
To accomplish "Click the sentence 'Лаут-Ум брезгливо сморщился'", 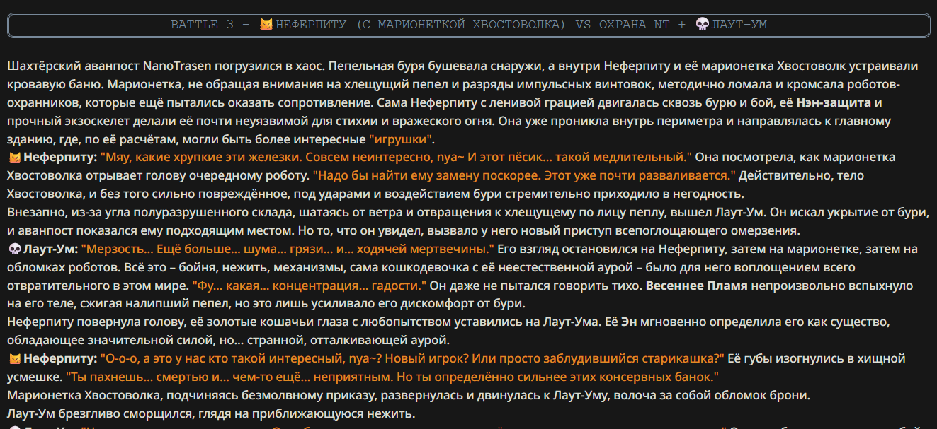I will pos(211,414).
